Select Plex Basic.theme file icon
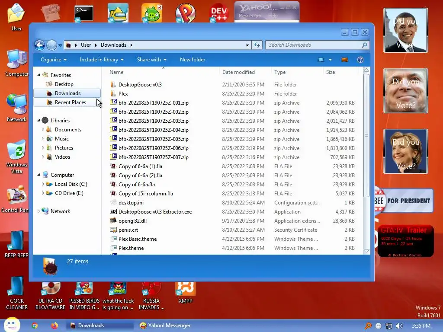This screenshot has height=332, width=443. pyautogui.click(x=113, y=239)
